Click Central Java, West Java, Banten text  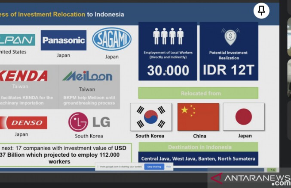pyautogui.click(x=198, y=158)
